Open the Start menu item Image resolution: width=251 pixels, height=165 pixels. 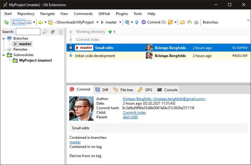coord(8,14)
